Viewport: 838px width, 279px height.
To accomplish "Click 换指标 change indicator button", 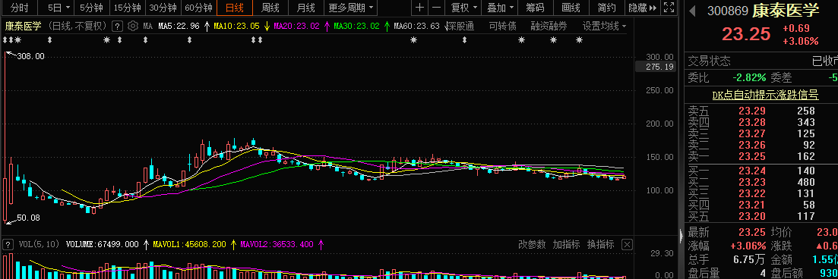I will click(601, 244).
